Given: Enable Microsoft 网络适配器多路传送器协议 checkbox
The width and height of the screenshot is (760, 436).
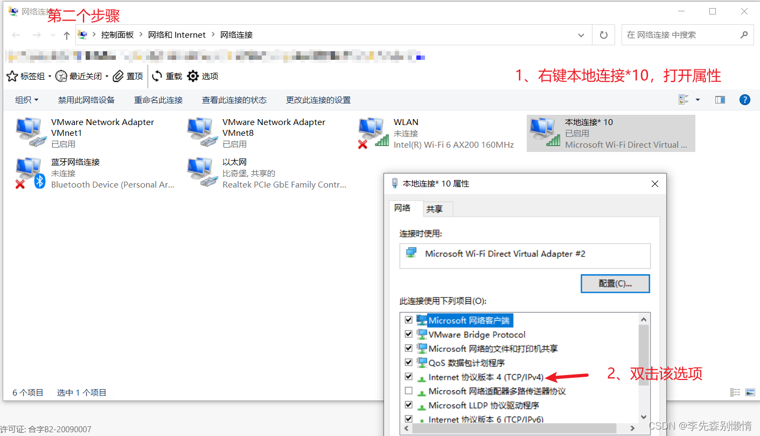Looking at the screenshot, I should 409,391.
